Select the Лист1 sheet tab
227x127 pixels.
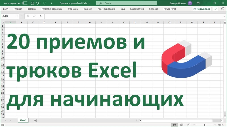point(23,121)
